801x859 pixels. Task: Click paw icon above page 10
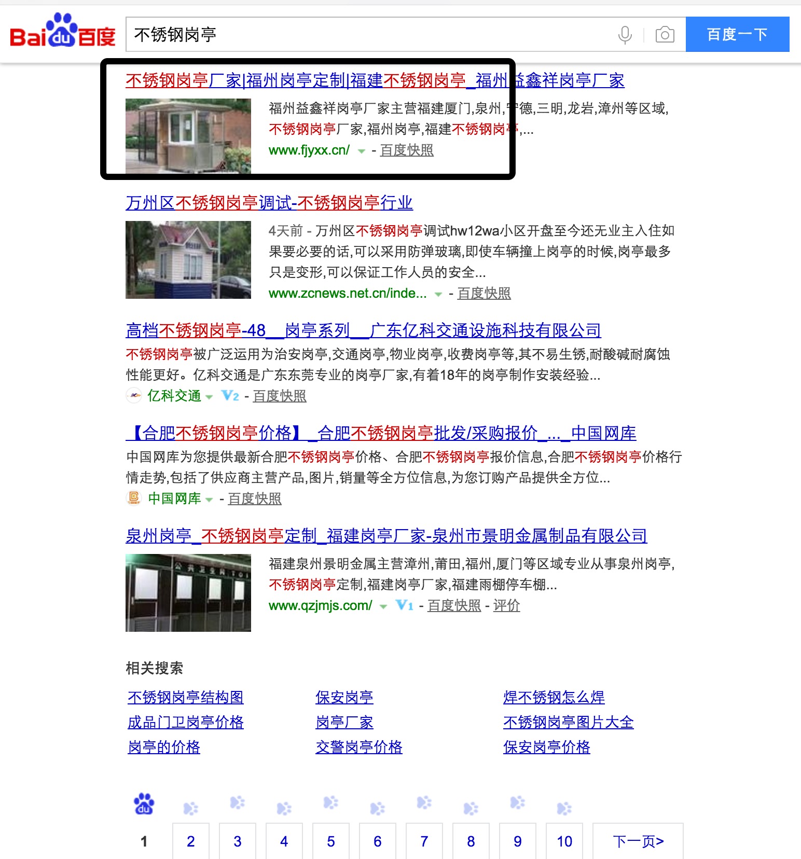click(564, 808)
